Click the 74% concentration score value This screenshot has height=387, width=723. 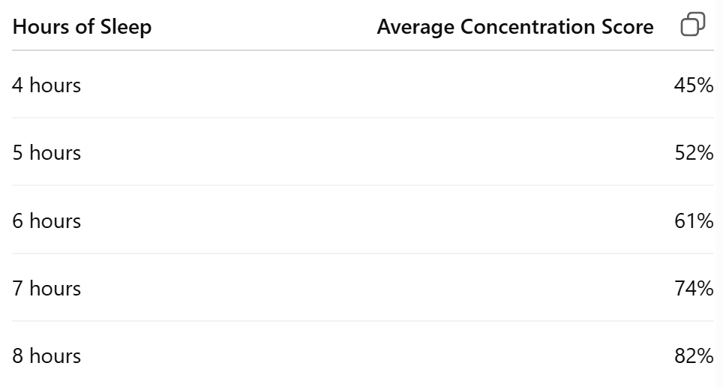(694, 288)
